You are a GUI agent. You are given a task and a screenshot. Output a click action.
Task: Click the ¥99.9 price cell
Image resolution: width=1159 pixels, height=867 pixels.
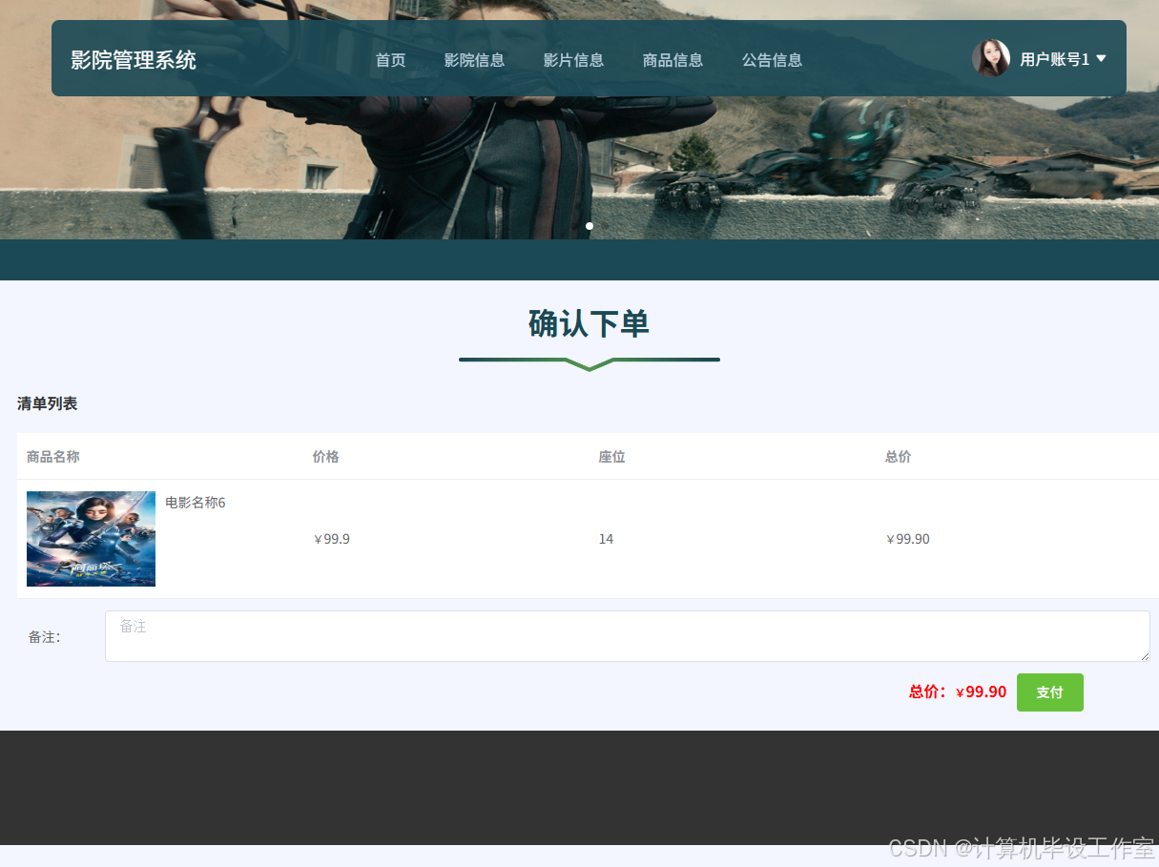pos(331,539)
